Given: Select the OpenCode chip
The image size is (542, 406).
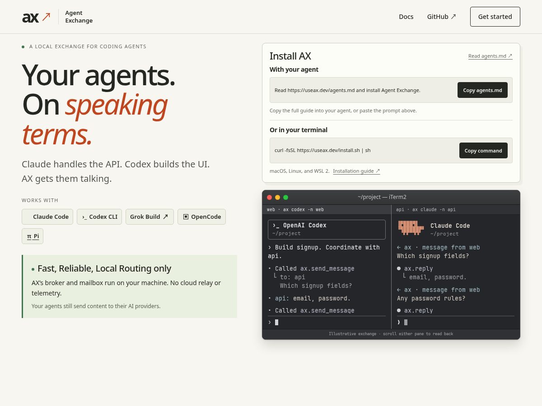Looking at the screenshot, I should pyautogui.click(x=201, y=217).
